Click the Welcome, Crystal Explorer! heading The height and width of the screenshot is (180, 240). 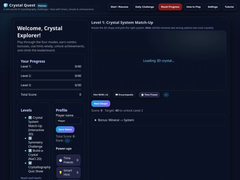point(40,32)
